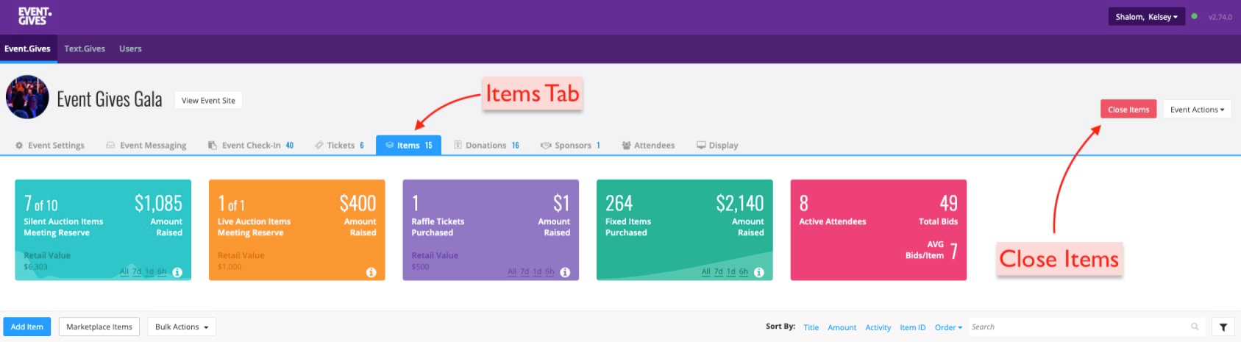
Task: Select '7d' range on Silent Auction card
Action: (137, 271)
